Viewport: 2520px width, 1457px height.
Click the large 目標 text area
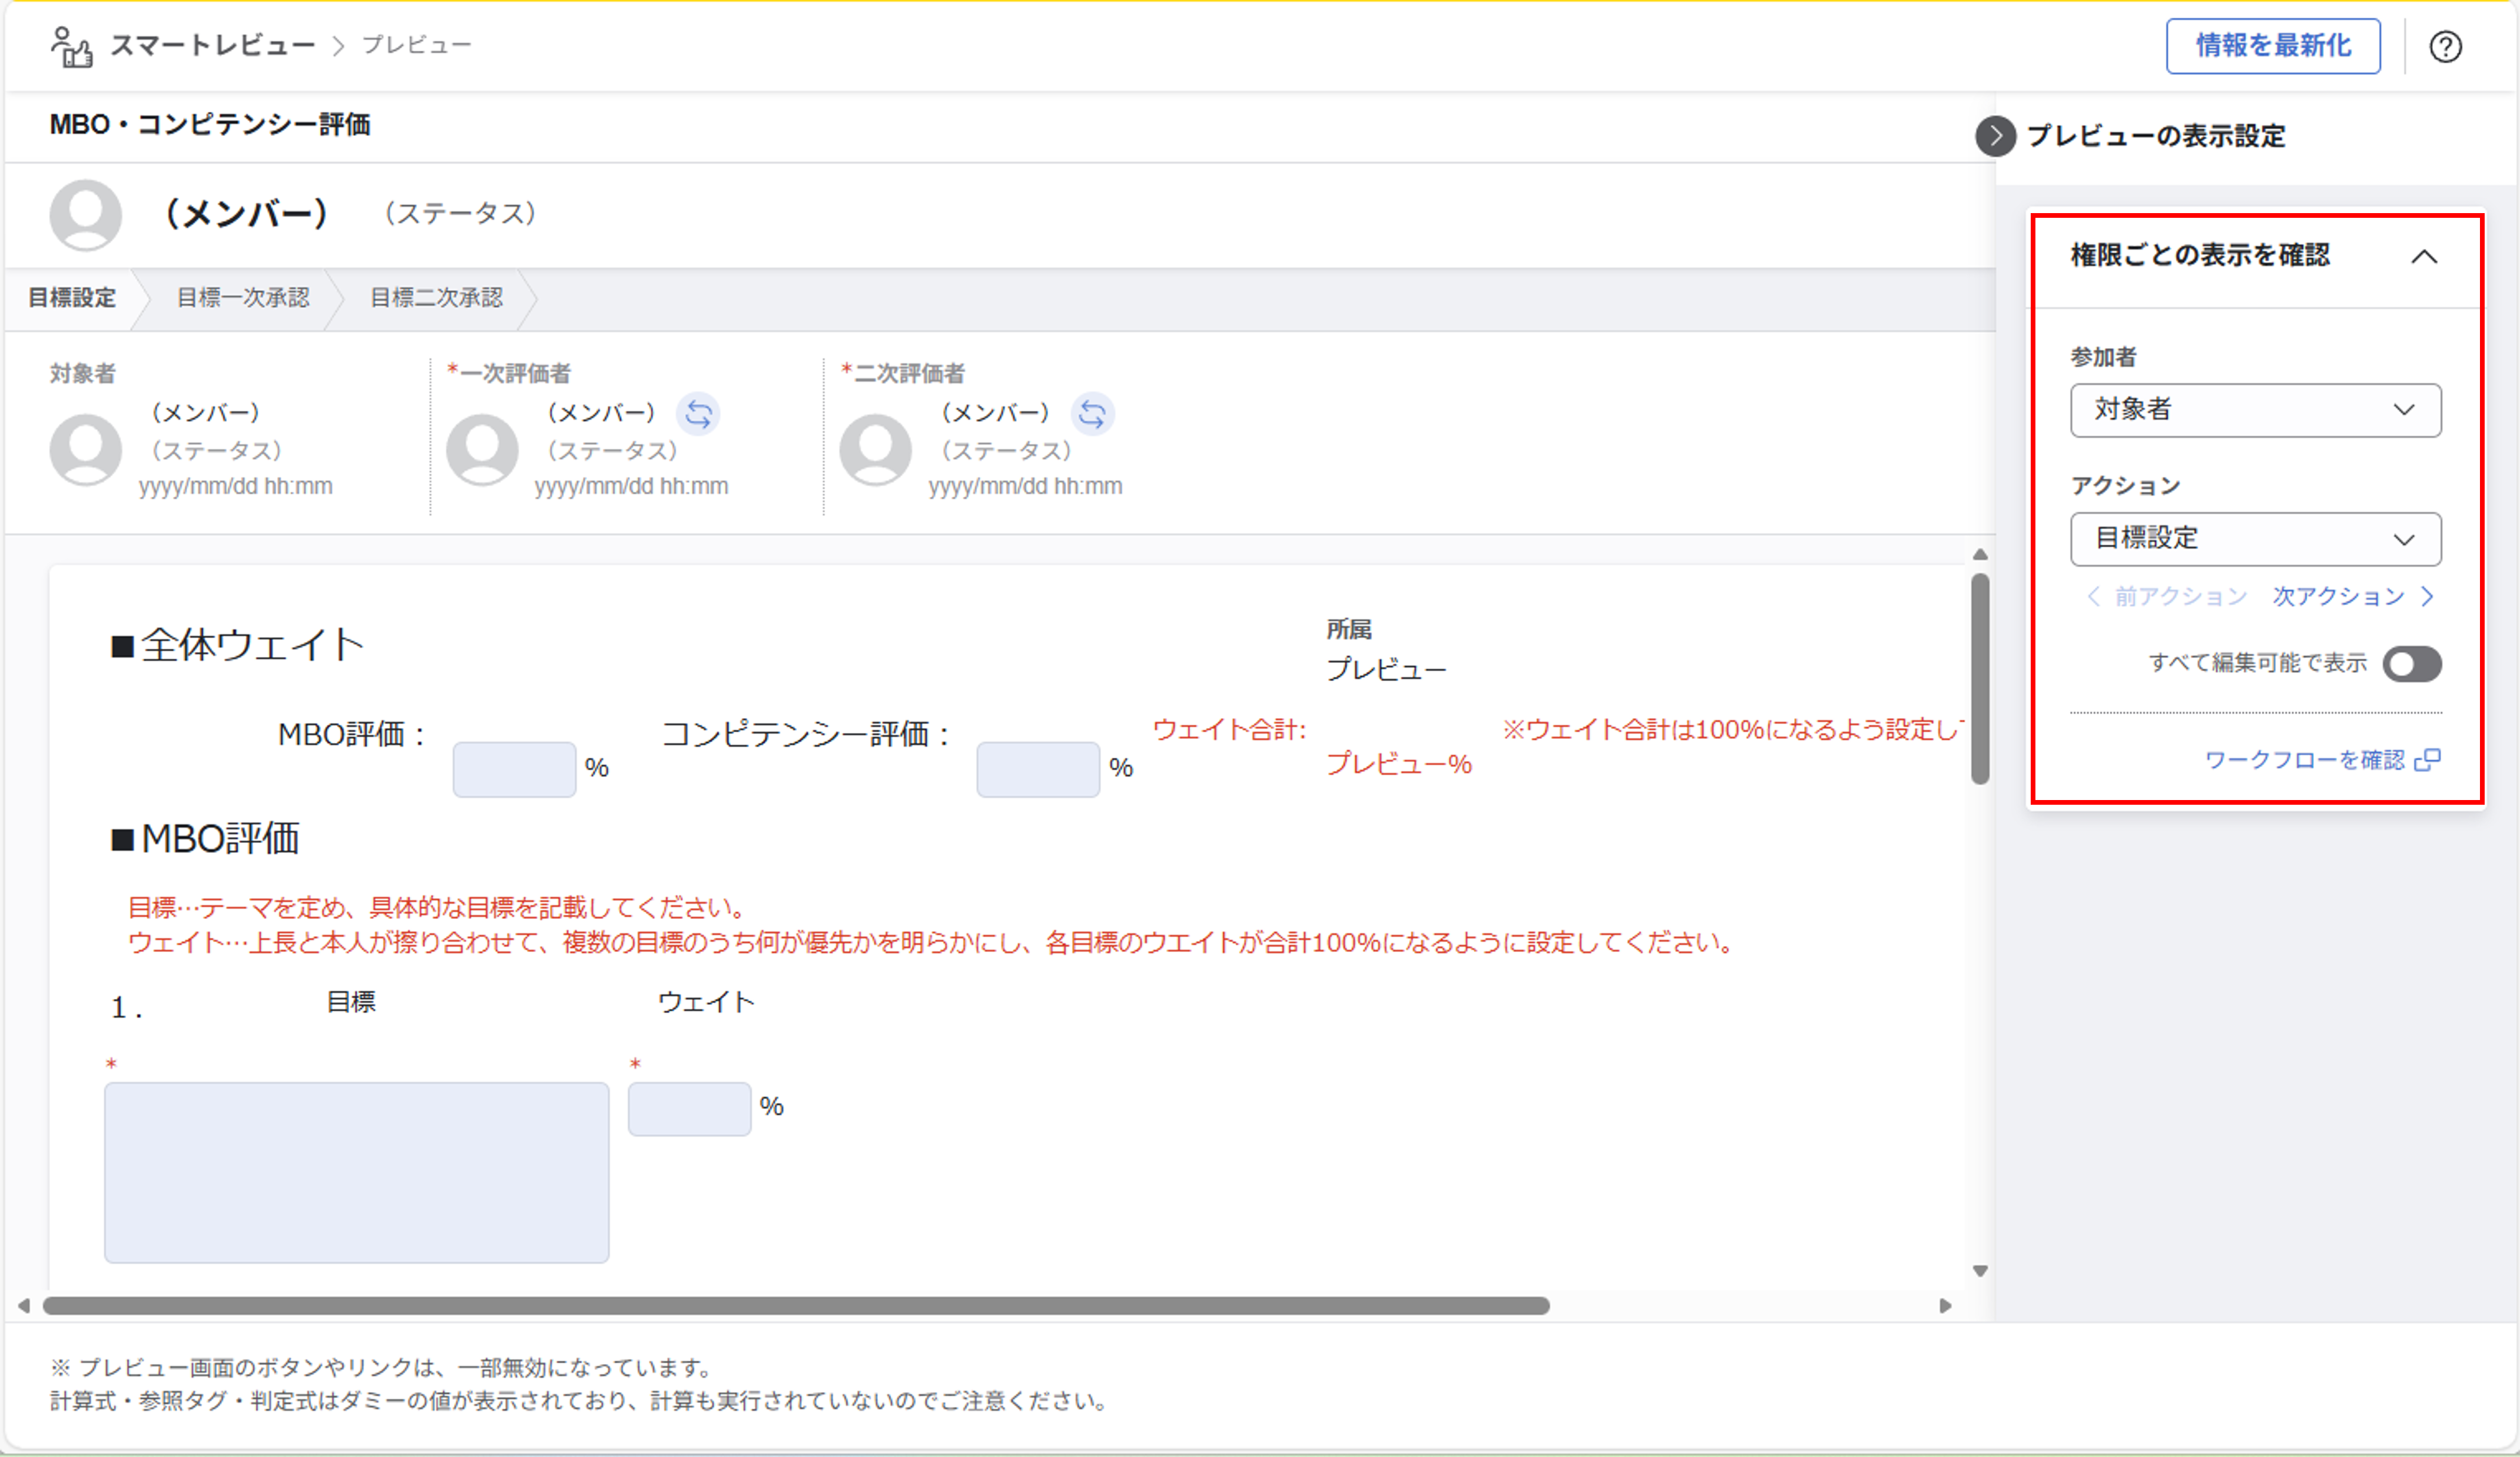(357, 1172)
